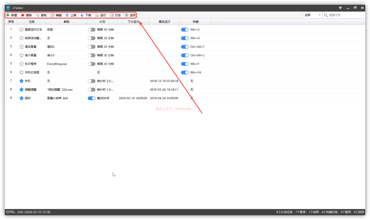Star the 搜索选中文本 task

(x=22, y=29)
